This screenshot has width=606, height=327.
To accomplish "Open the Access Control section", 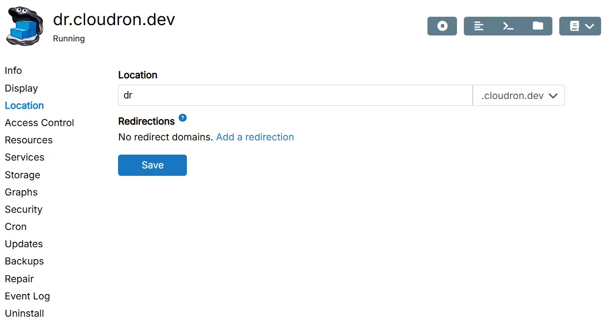I will [x=39, y=123].
